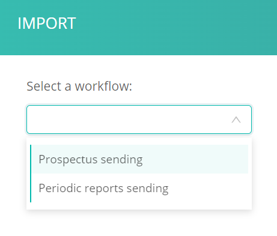This screenshot has width=277, height=236.
Task: Select the Prospectus sending workflow
Action: click(x=139, y=159)
